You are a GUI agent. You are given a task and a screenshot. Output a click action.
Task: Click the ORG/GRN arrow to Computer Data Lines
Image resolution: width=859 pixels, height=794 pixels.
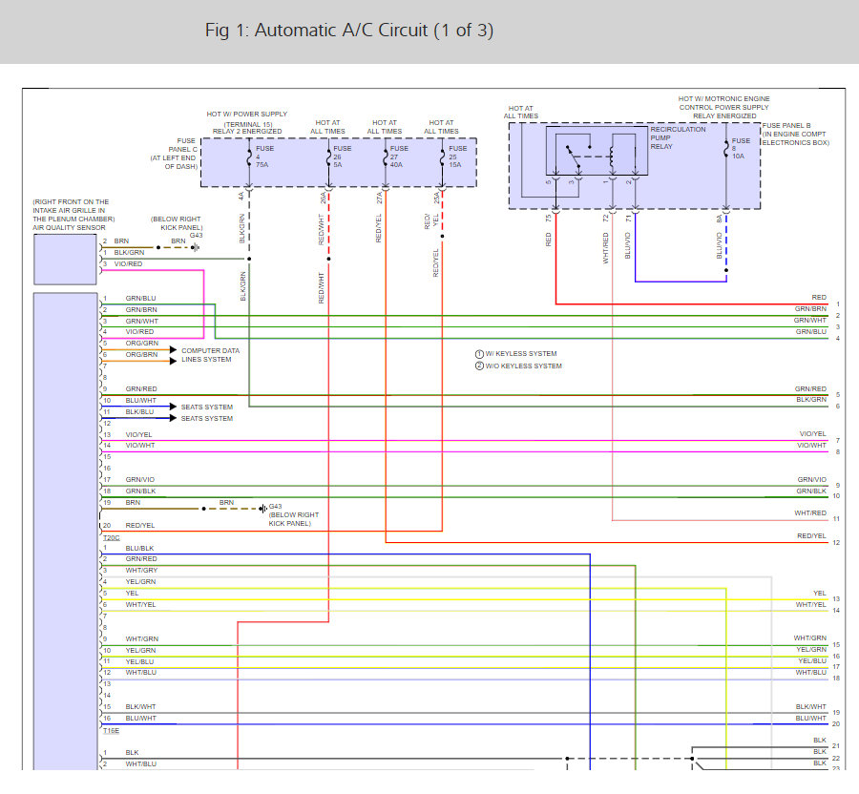[x=173, y=350]
